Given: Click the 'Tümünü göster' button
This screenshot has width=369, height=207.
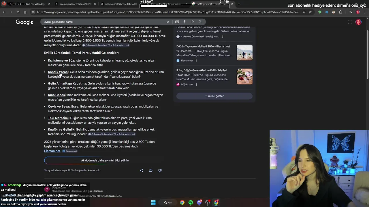Looking at the screenshot, I should tap(214, 96).
